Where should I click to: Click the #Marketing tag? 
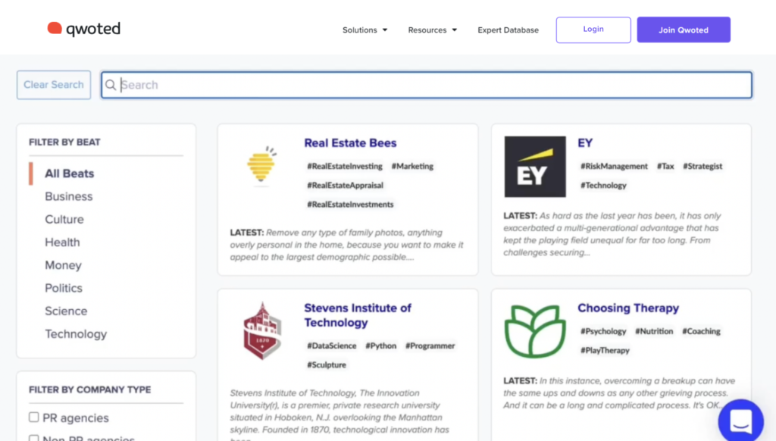(x=412, y=166)
